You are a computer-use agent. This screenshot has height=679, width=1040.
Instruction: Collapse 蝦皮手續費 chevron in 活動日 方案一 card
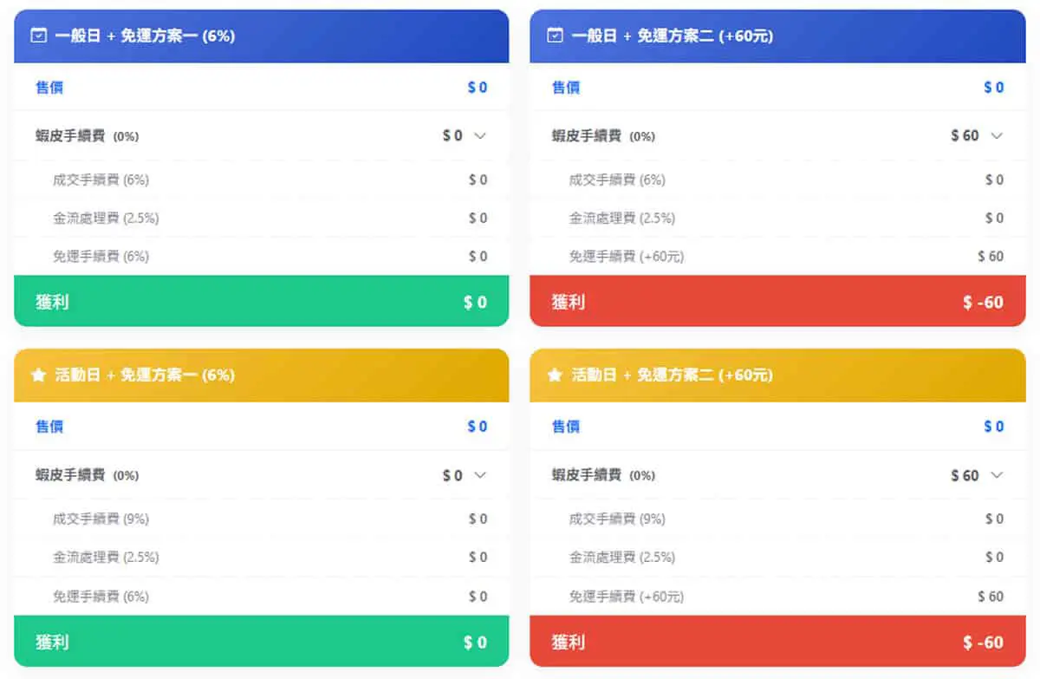click(x=480, y=475)
